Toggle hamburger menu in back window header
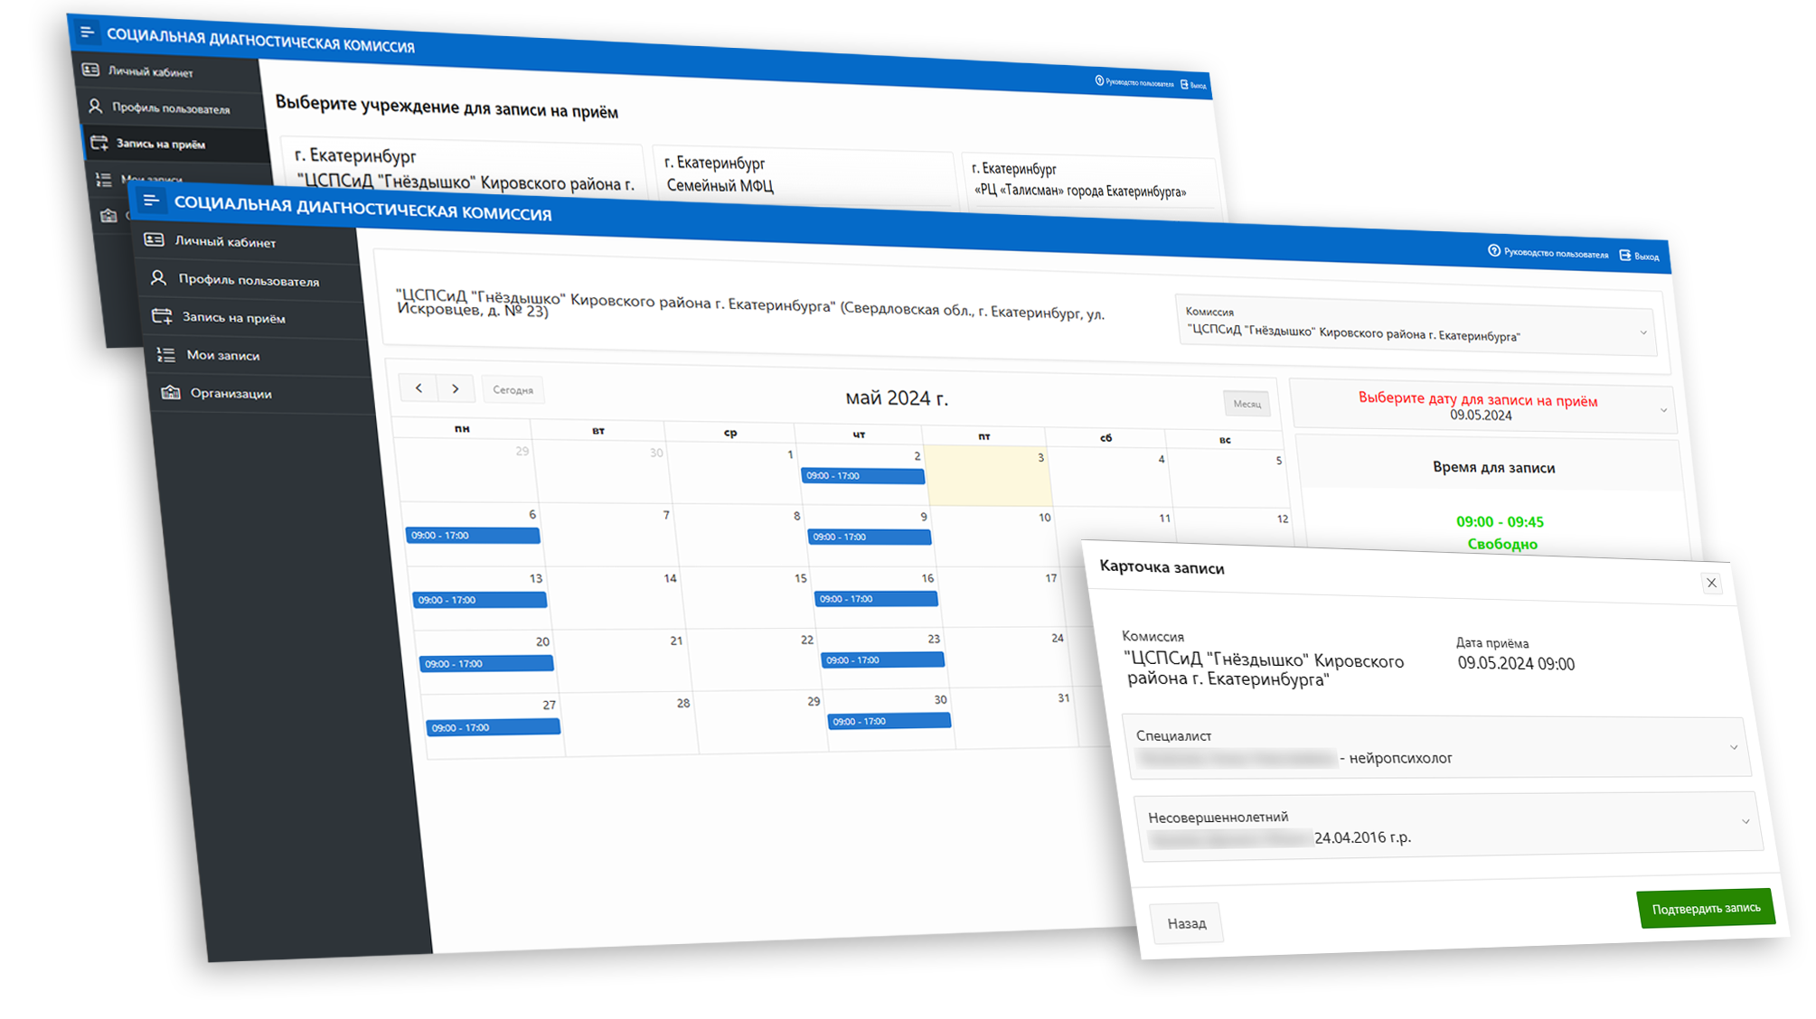This screenshot has height=1019, width=1816. (x=87, y=33)
